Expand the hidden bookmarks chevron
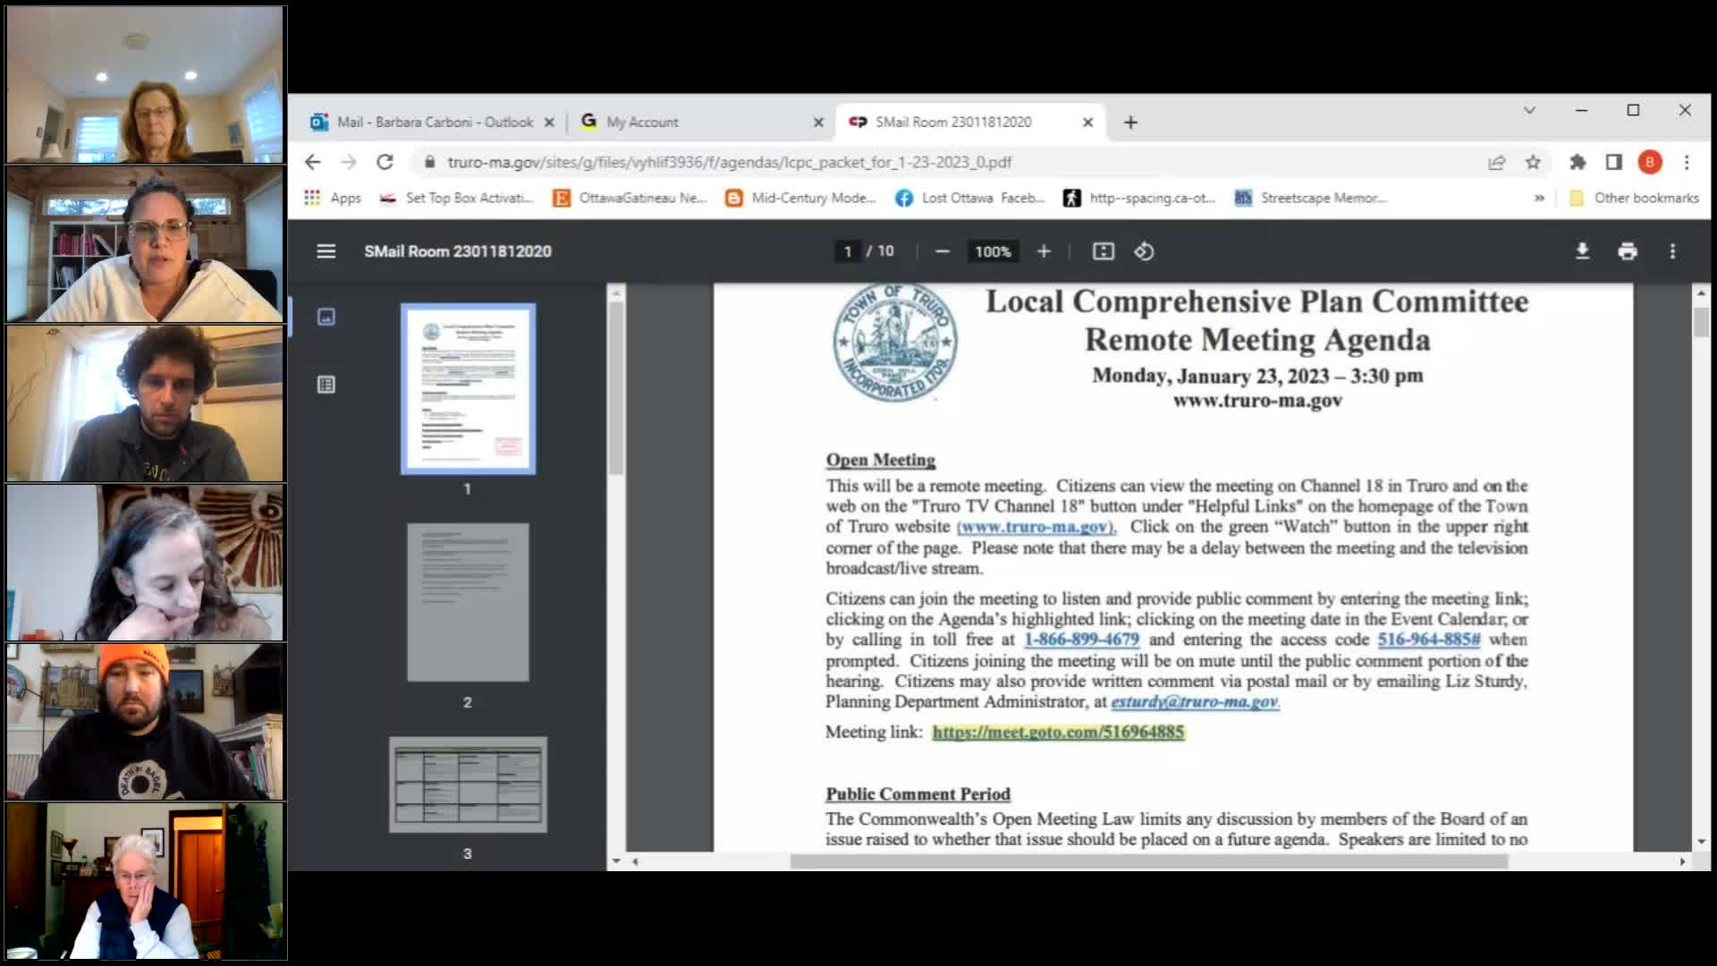 pyautogui.click(x=1539, y=198)
